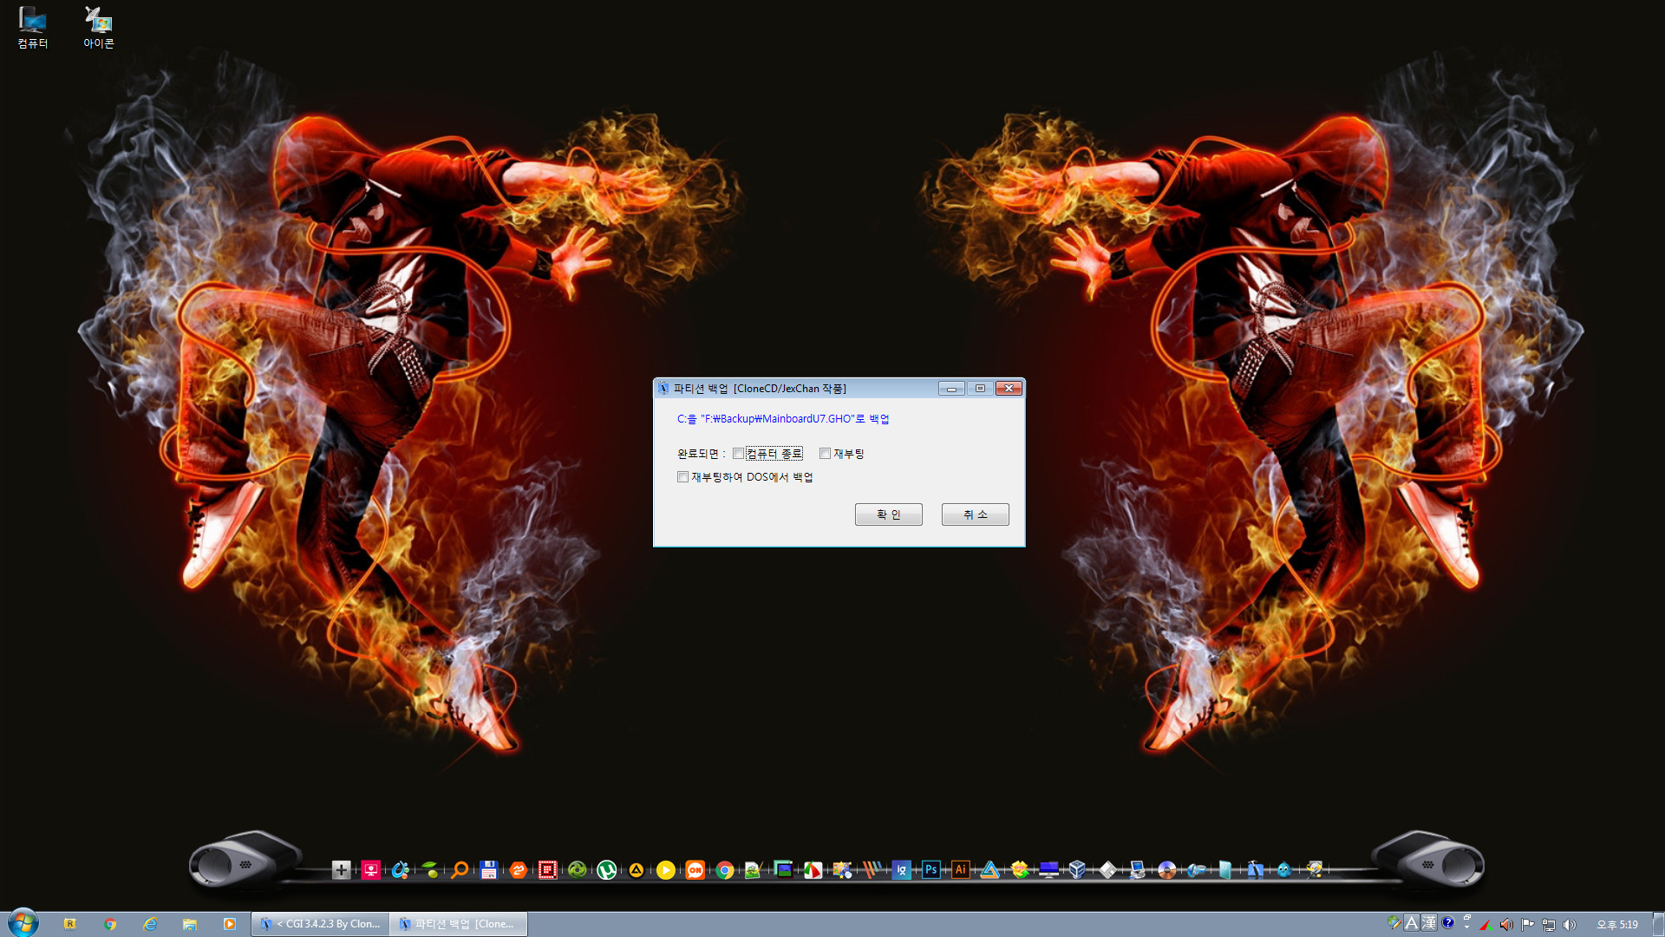
Task: Open the 컴퓨터 desktop icon
Action: click(33, 28)
